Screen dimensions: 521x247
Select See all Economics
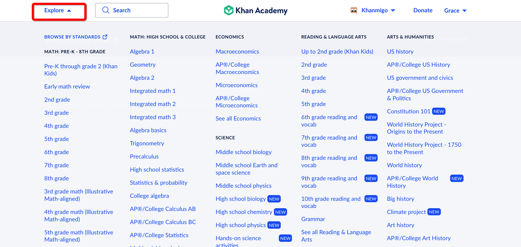tap(238, 118)
